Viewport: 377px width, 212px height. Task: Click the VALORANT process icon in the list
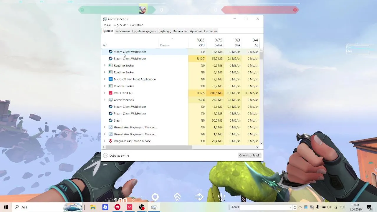pyautogui.click(x=110, y=93)
